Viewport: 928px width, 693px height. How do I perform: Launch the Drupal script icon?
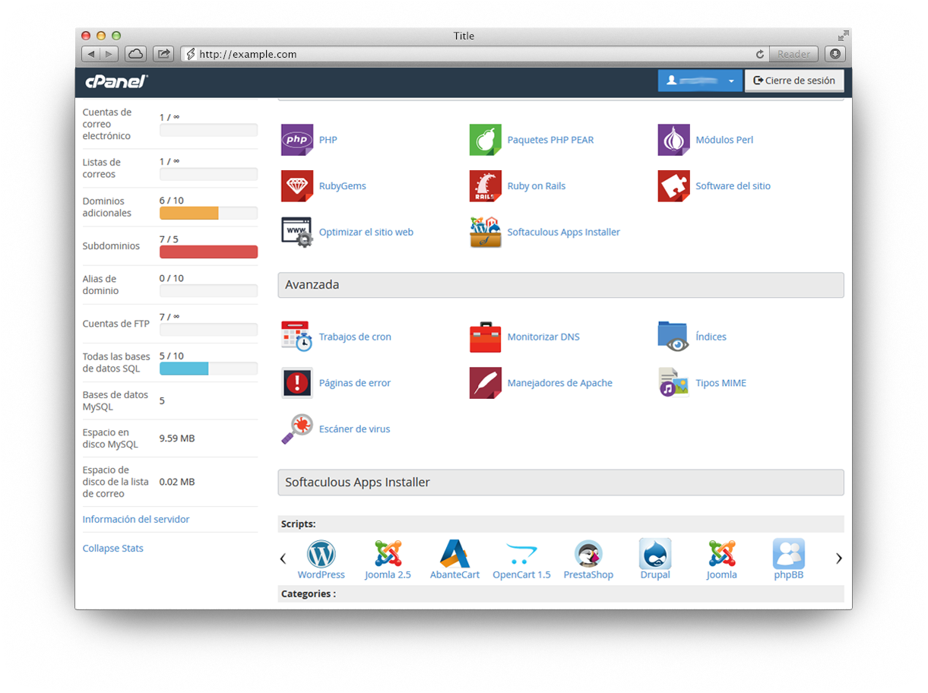point(655,553)
